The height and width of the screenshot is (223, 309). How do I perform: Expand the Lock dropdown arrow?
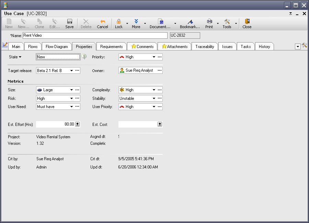[x=127, y=23]
